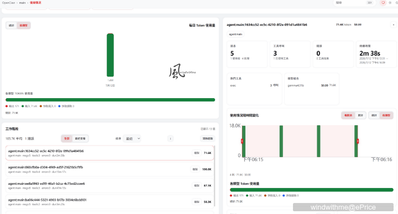This screenshot has width=398, height=214.
Task: Click the second green bar in timeline chart
Action: click(281, 141)
